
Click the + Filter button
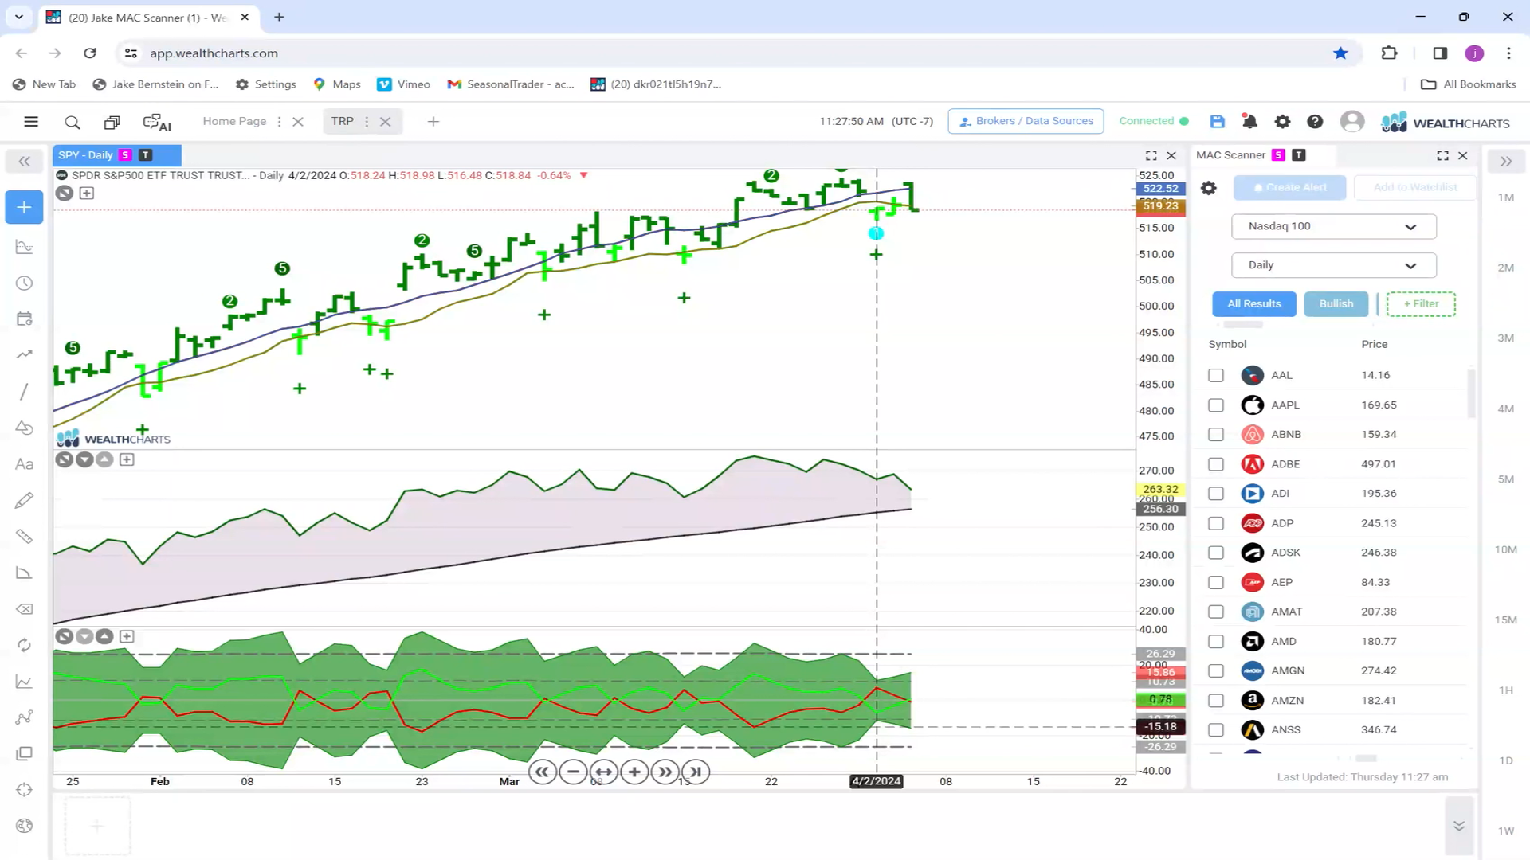(x=1421, y=304)
